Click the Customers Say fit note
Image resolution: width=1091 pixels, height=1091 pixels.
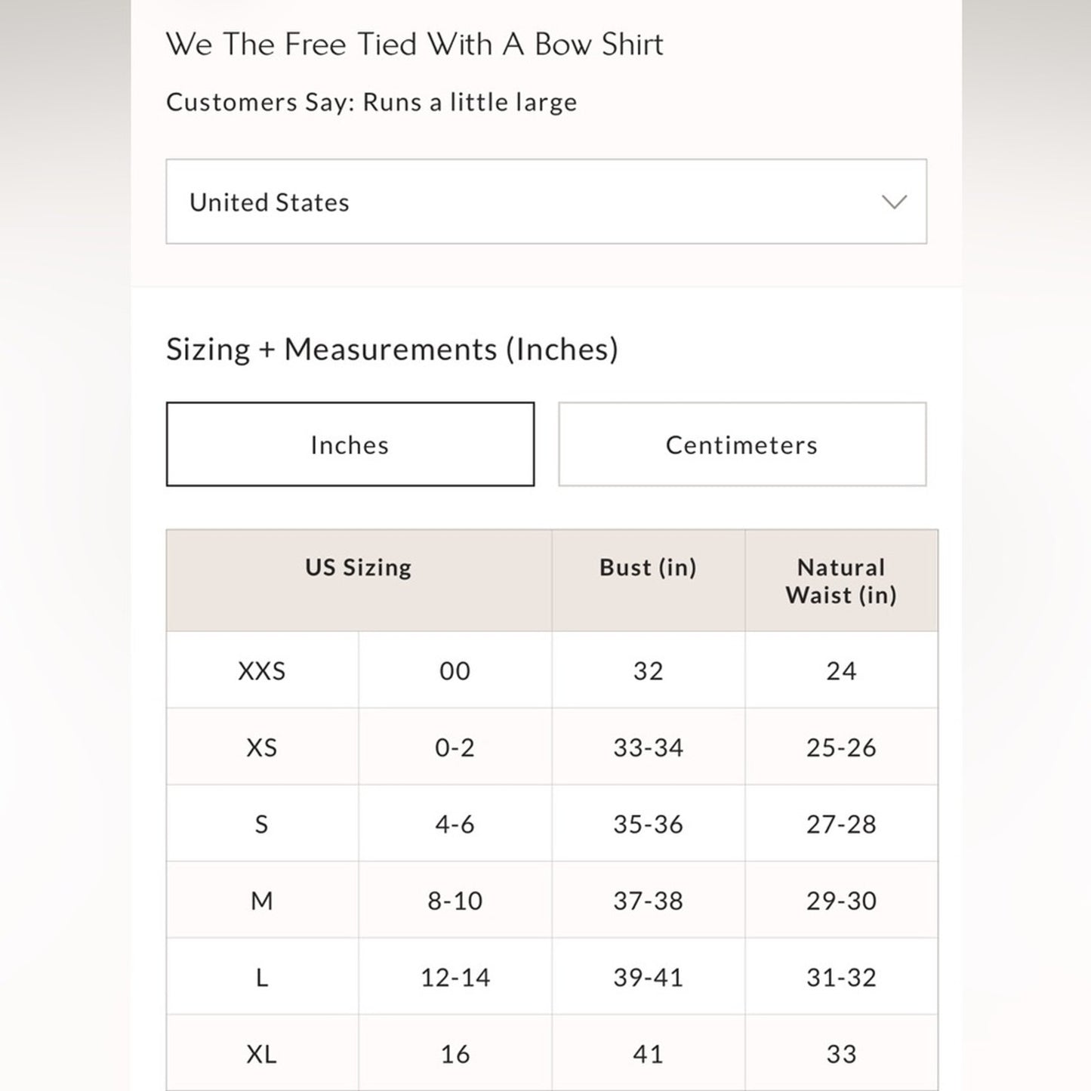pos(371,102)
